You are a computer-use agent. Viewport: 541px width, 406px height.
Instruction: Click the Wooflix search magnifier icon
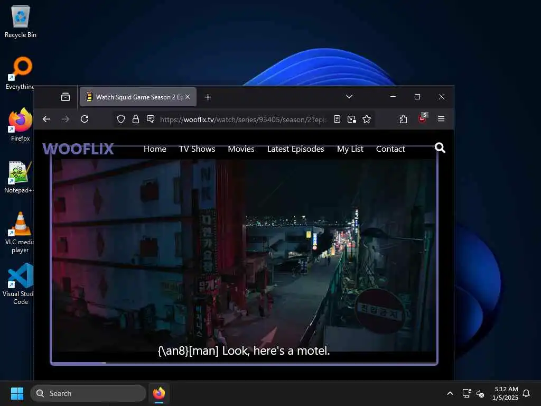tap(440, 148)
